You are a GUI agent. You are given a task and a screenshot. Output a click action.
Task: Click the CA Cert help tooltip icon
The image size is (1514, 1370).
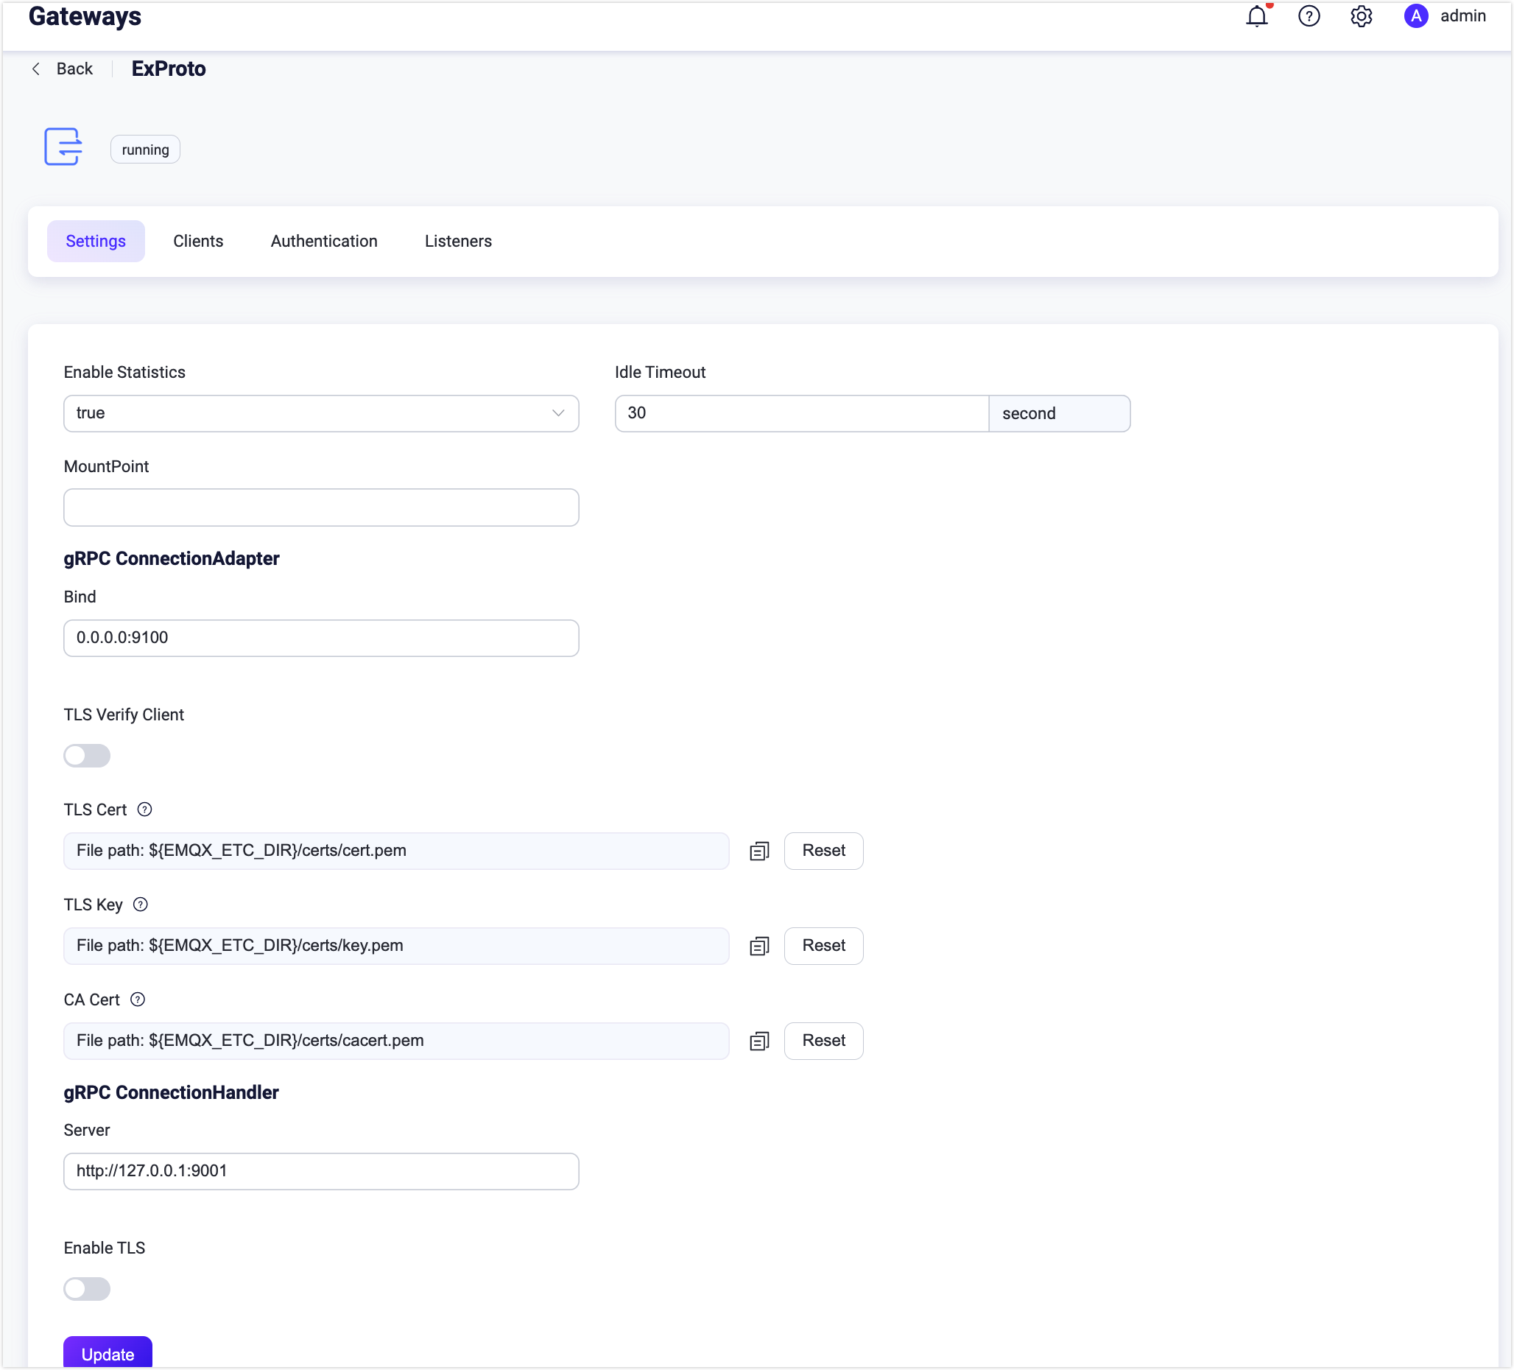click(x=138, y=1000)
